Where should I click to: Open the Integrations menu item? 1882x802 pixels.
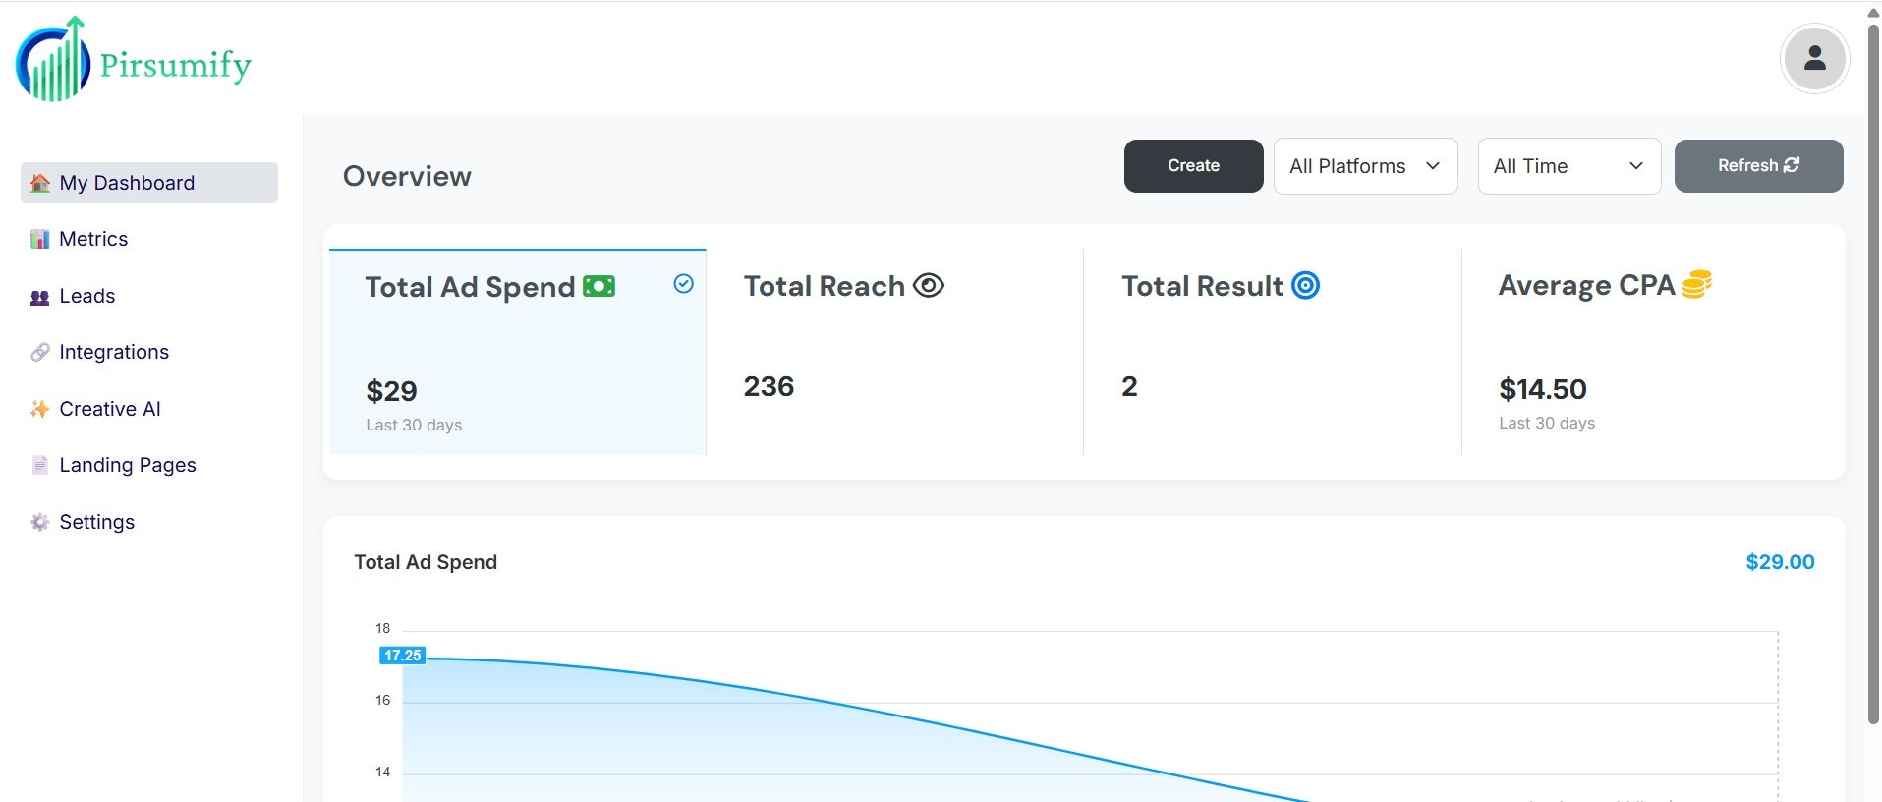click(148, 352)
